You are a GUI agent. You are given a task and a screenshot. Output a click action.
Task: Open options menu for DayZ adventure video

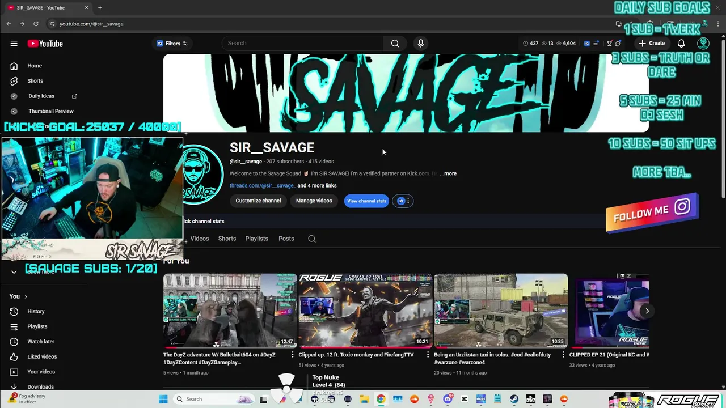[x=293, y=355]
